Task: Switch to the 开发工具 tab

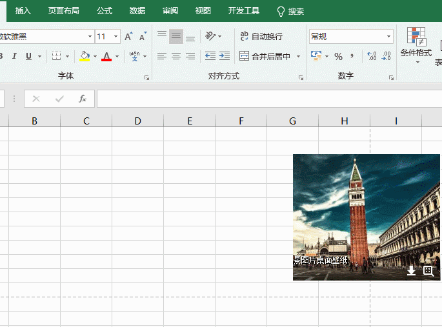Action: (x=244, y=11)
